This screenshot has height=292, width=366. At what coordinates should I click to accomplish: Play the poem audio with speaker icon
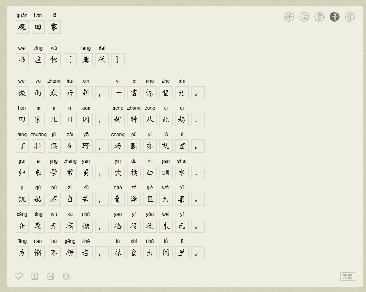coord(66,276)
